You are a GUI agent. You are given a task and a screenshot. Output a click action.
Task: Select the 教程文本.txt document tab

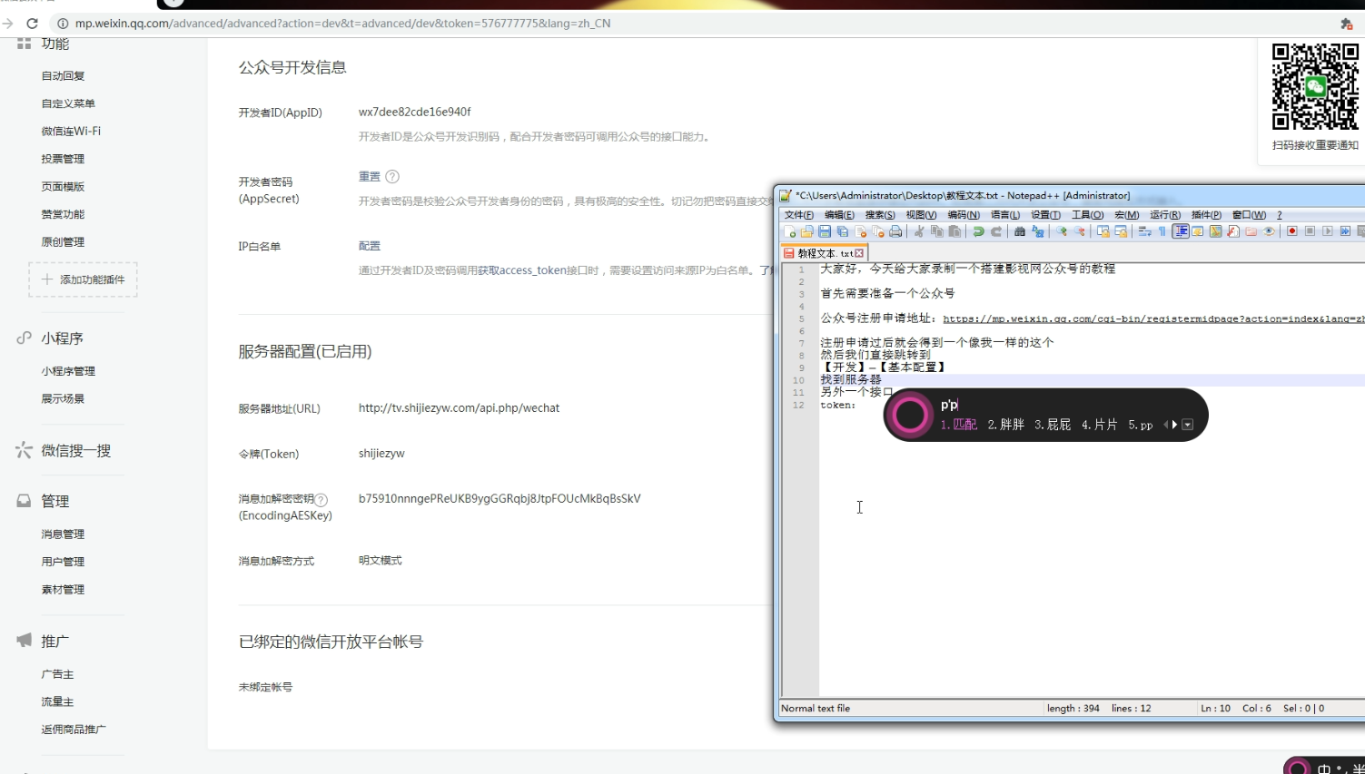point(824,253)
